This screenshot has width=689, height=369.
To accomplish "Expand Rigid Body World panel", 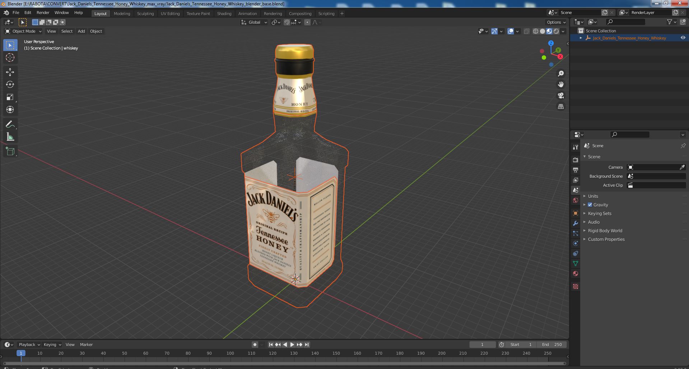I will (605, 230).
